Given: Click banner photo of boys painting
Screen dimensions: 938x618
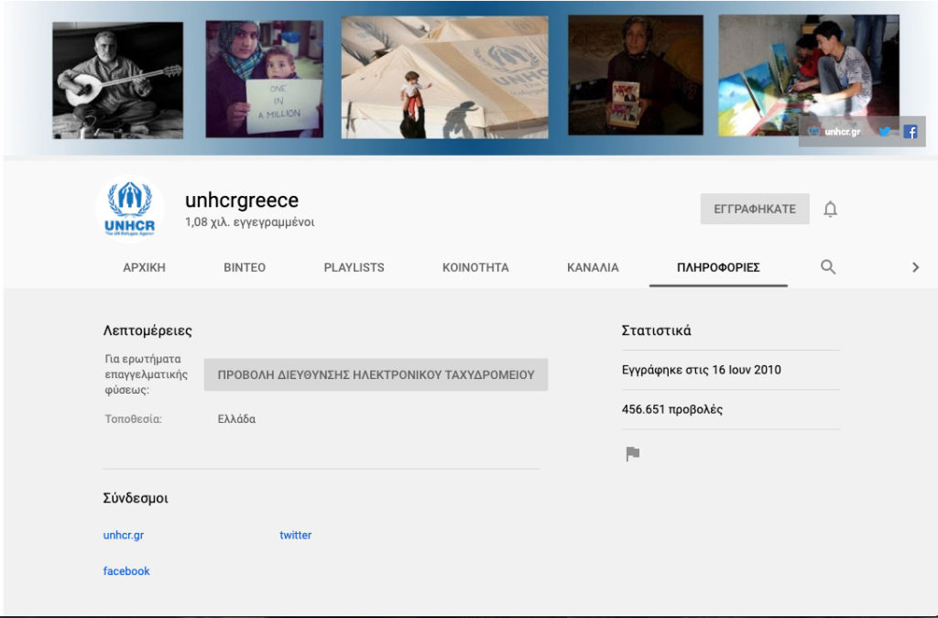Looking at the screenshot, I should (x=808, y=75).
